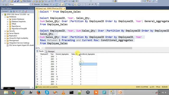Select AlwaysOn High Availability node

(18, 38)
